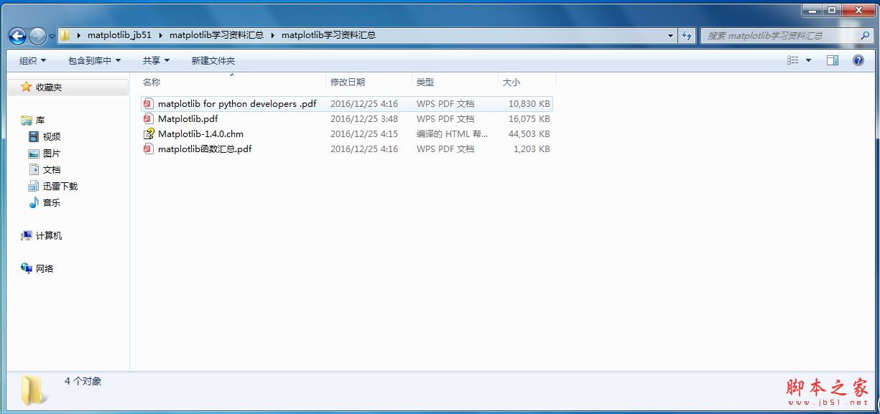
Task: Click CHM help icon of Matplotlib-1.4.0.chm
Action: [x=149, y=134]
